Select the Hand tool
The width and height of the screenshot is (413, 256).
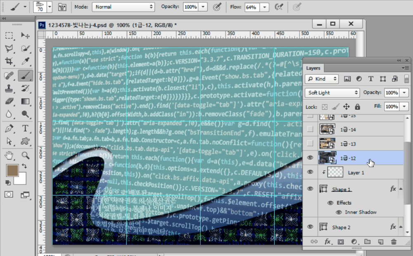9,156
